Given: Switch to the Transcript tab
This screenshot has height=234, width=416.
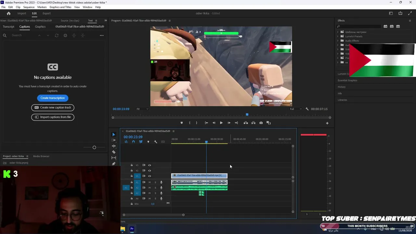Looking at the screenshot, I should click(x=8, y=27).
